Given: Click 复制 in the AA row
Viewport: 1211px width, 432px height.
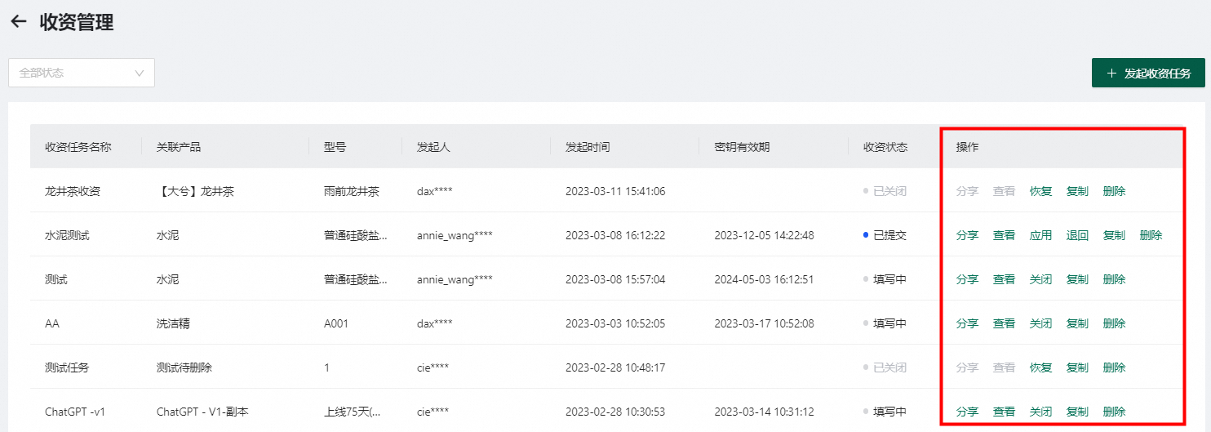Looking at the screenshot, I should 1077,323.
